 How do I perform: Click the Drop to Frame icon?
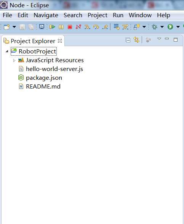117,27
